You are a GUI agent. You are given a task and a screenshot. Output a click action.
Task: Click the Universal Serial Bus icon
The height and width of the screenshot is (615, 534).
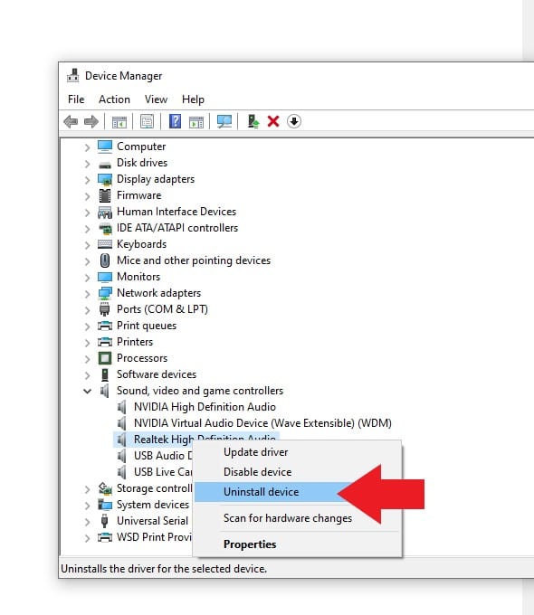pyautogui.click(x=104, y=521)
